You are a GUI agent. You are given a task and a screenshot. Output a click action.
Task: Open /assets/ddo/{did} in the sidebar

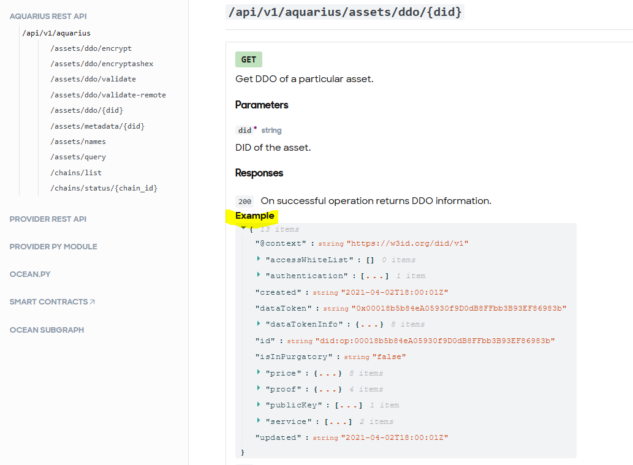tap(87, 110)
